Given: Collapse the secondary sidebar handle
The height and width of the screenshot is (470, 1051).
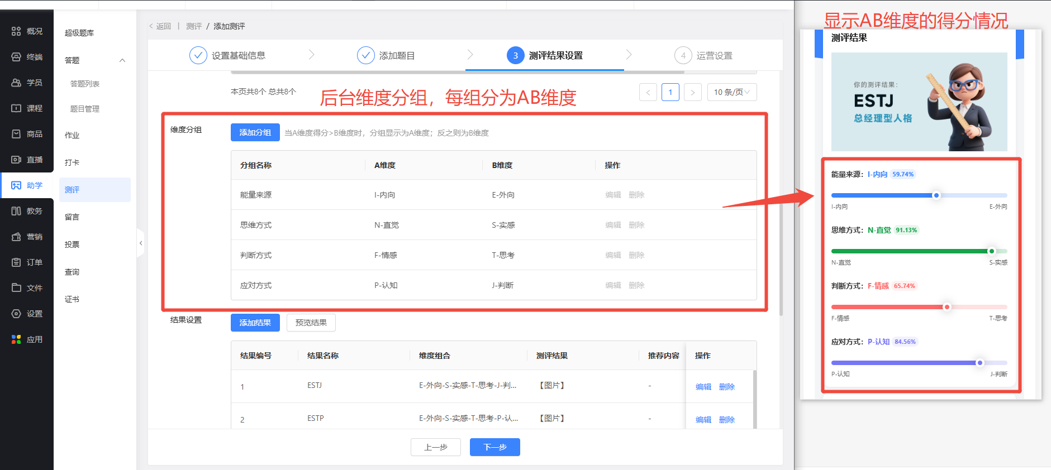Looking at the screenshot, I should tap(140, 243).
